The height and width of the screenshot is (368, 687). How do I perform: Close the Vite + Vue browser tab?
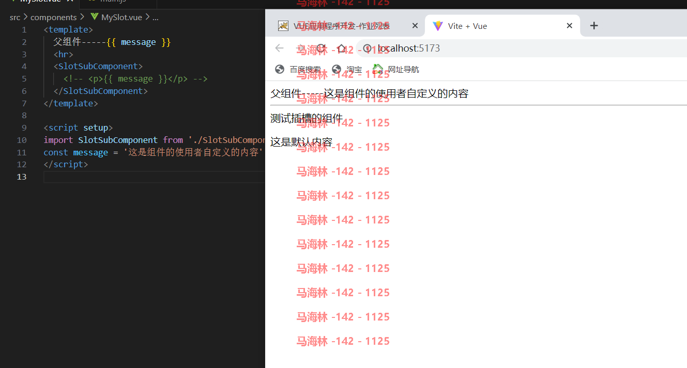coord(569,26)
